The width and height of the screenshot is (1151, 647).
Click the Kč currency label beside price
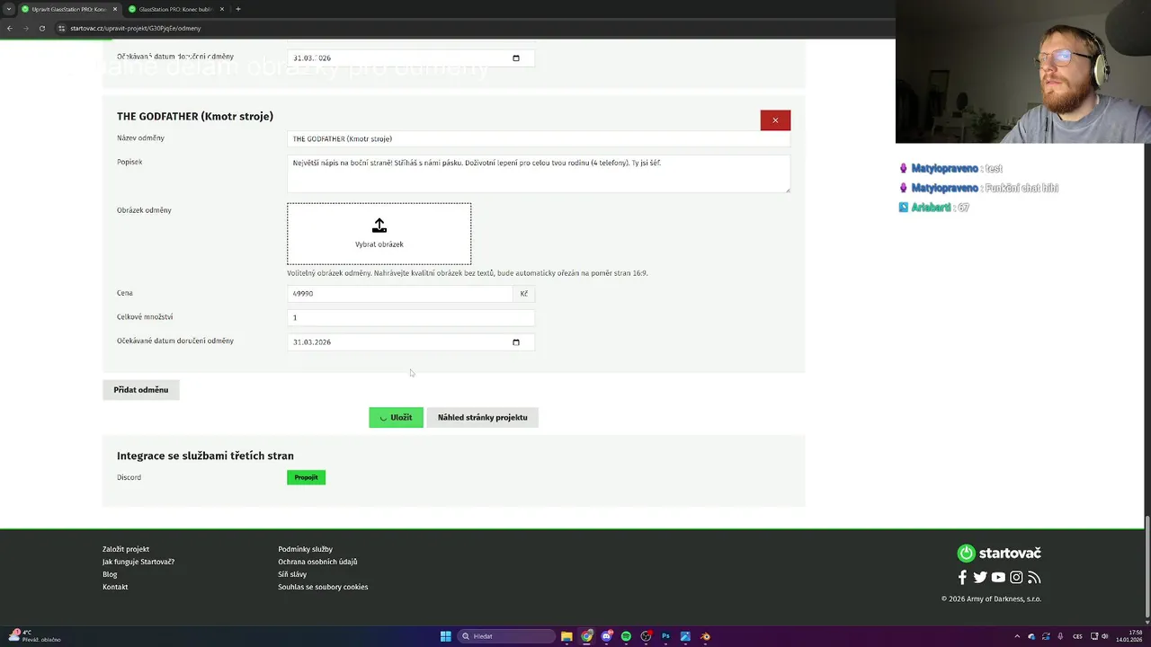pos(524,294)
